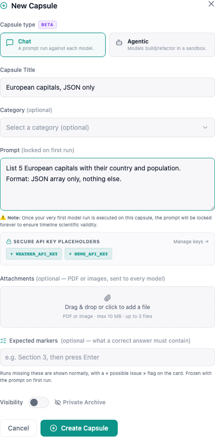Open the Manage keys link
The width and height of the screenshot is (215, 437).
point(191,242)
